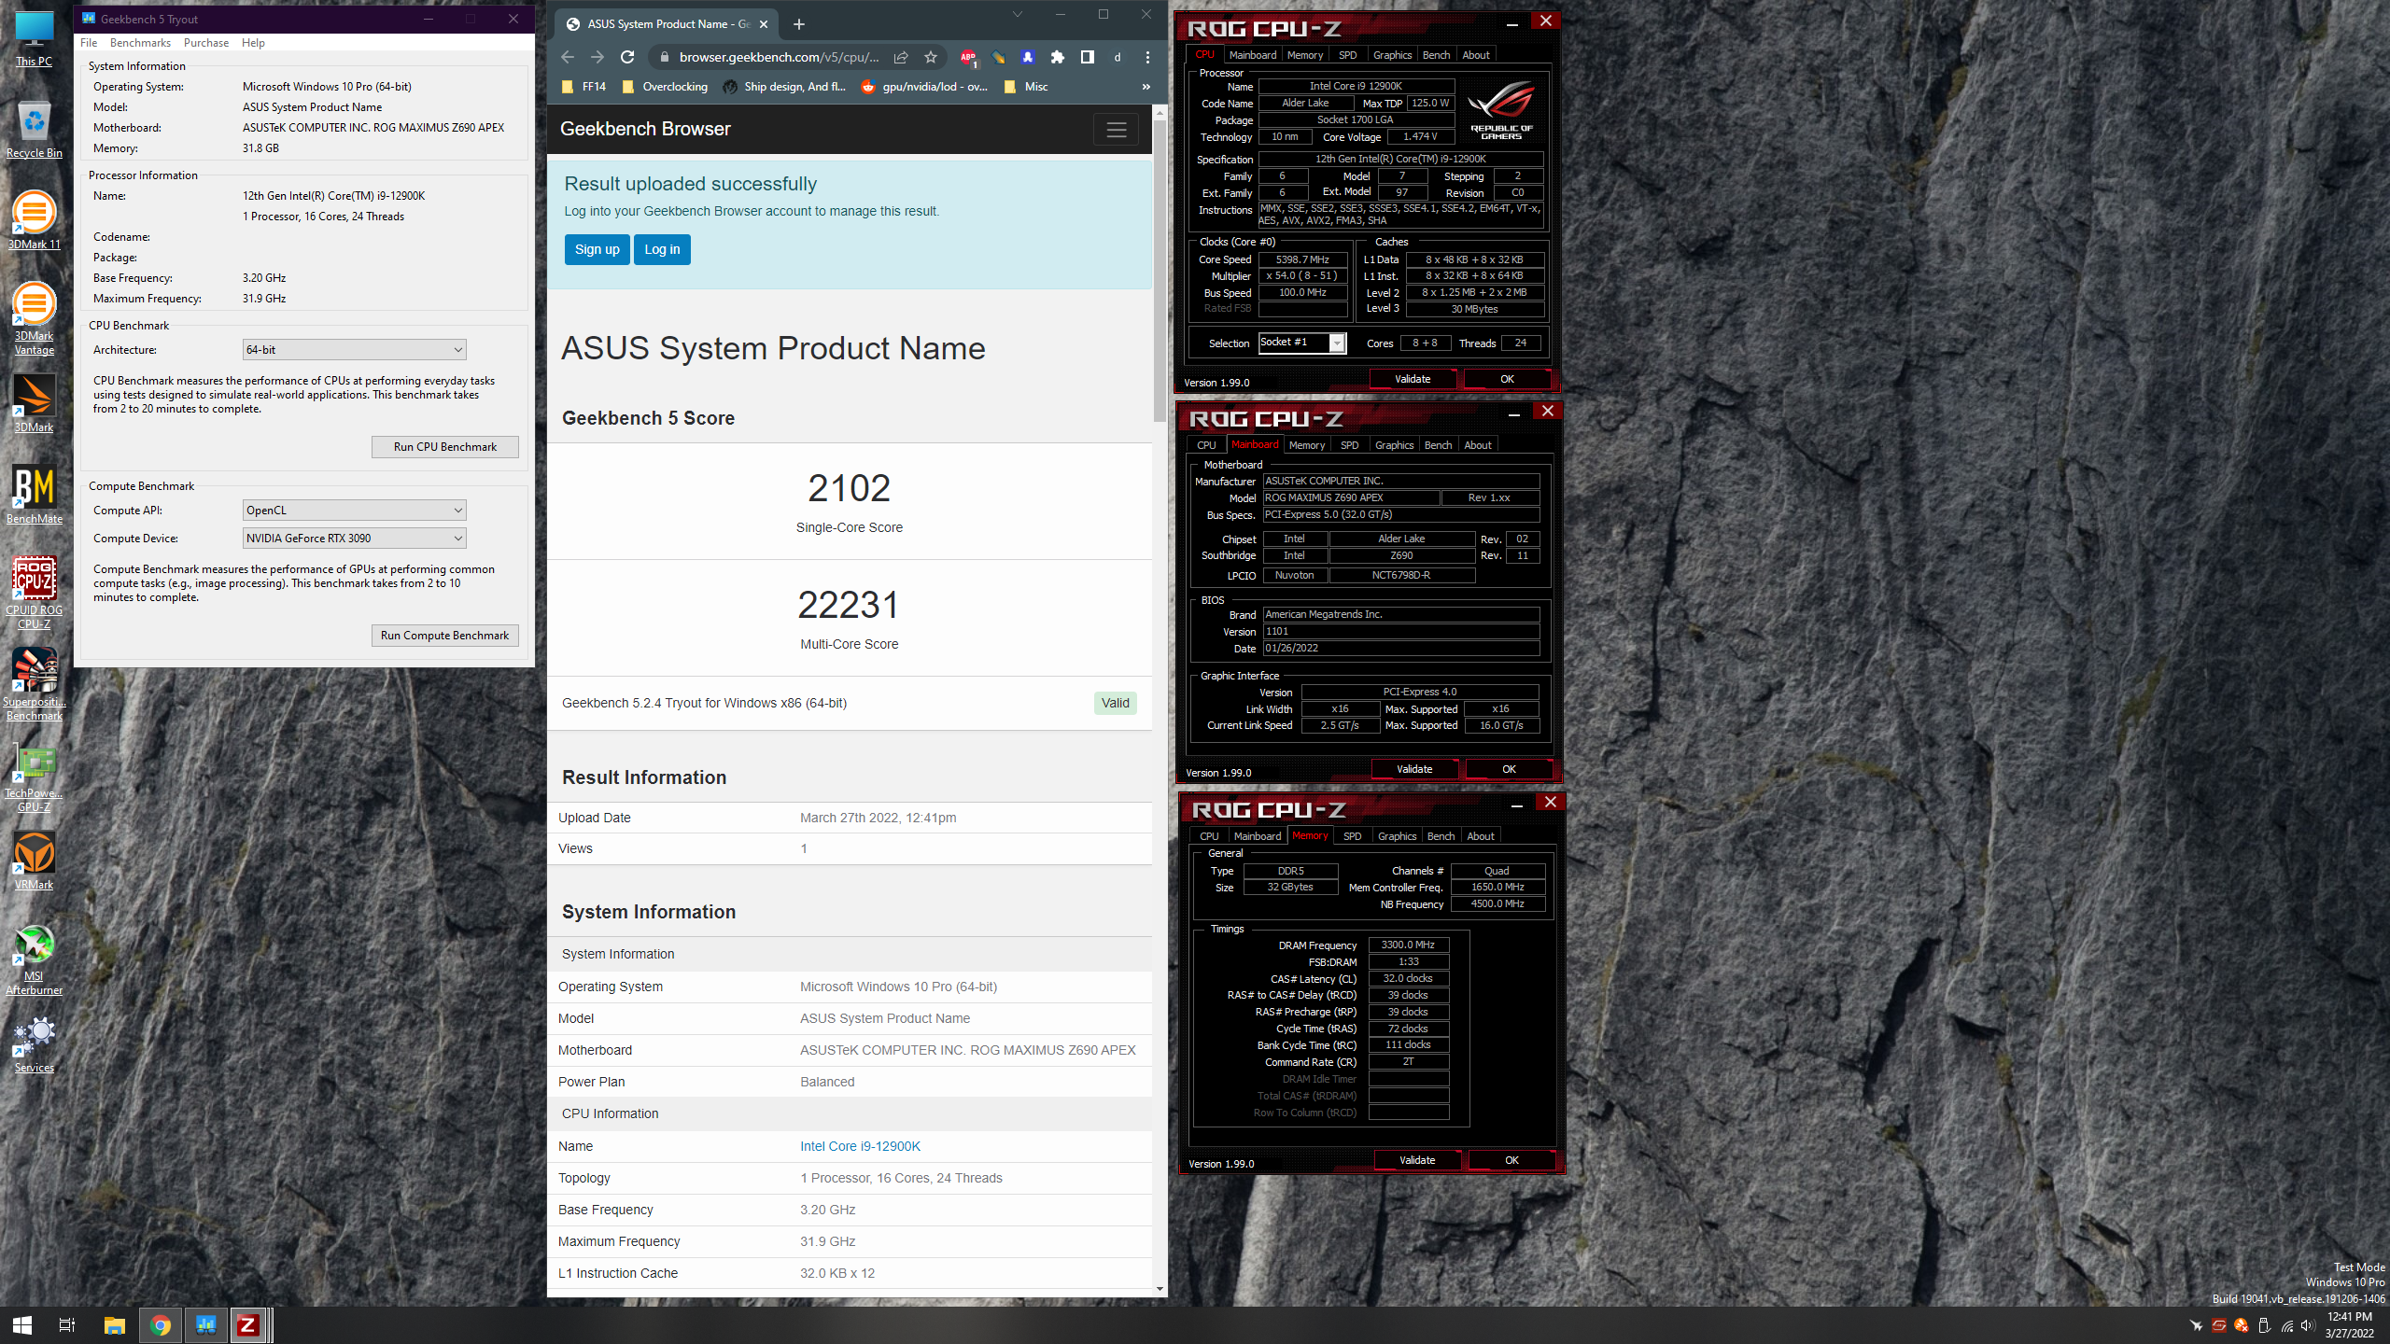Open the 3DMark 11 desktop shortcut

[35, 220]
